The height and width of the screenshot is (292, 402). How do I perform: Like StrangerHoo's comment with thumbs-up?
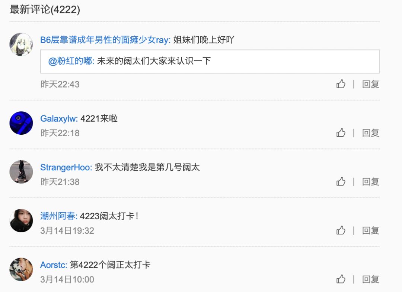click(341, 181)
